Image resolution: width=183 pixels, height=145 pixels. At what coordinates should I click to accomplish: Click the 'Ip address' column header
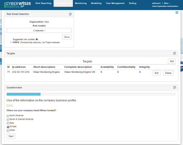19,67
